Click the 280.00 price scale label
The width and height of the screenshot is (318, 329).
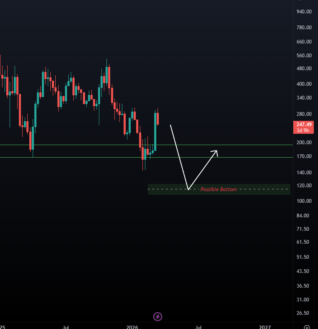(x=304, y=114)
